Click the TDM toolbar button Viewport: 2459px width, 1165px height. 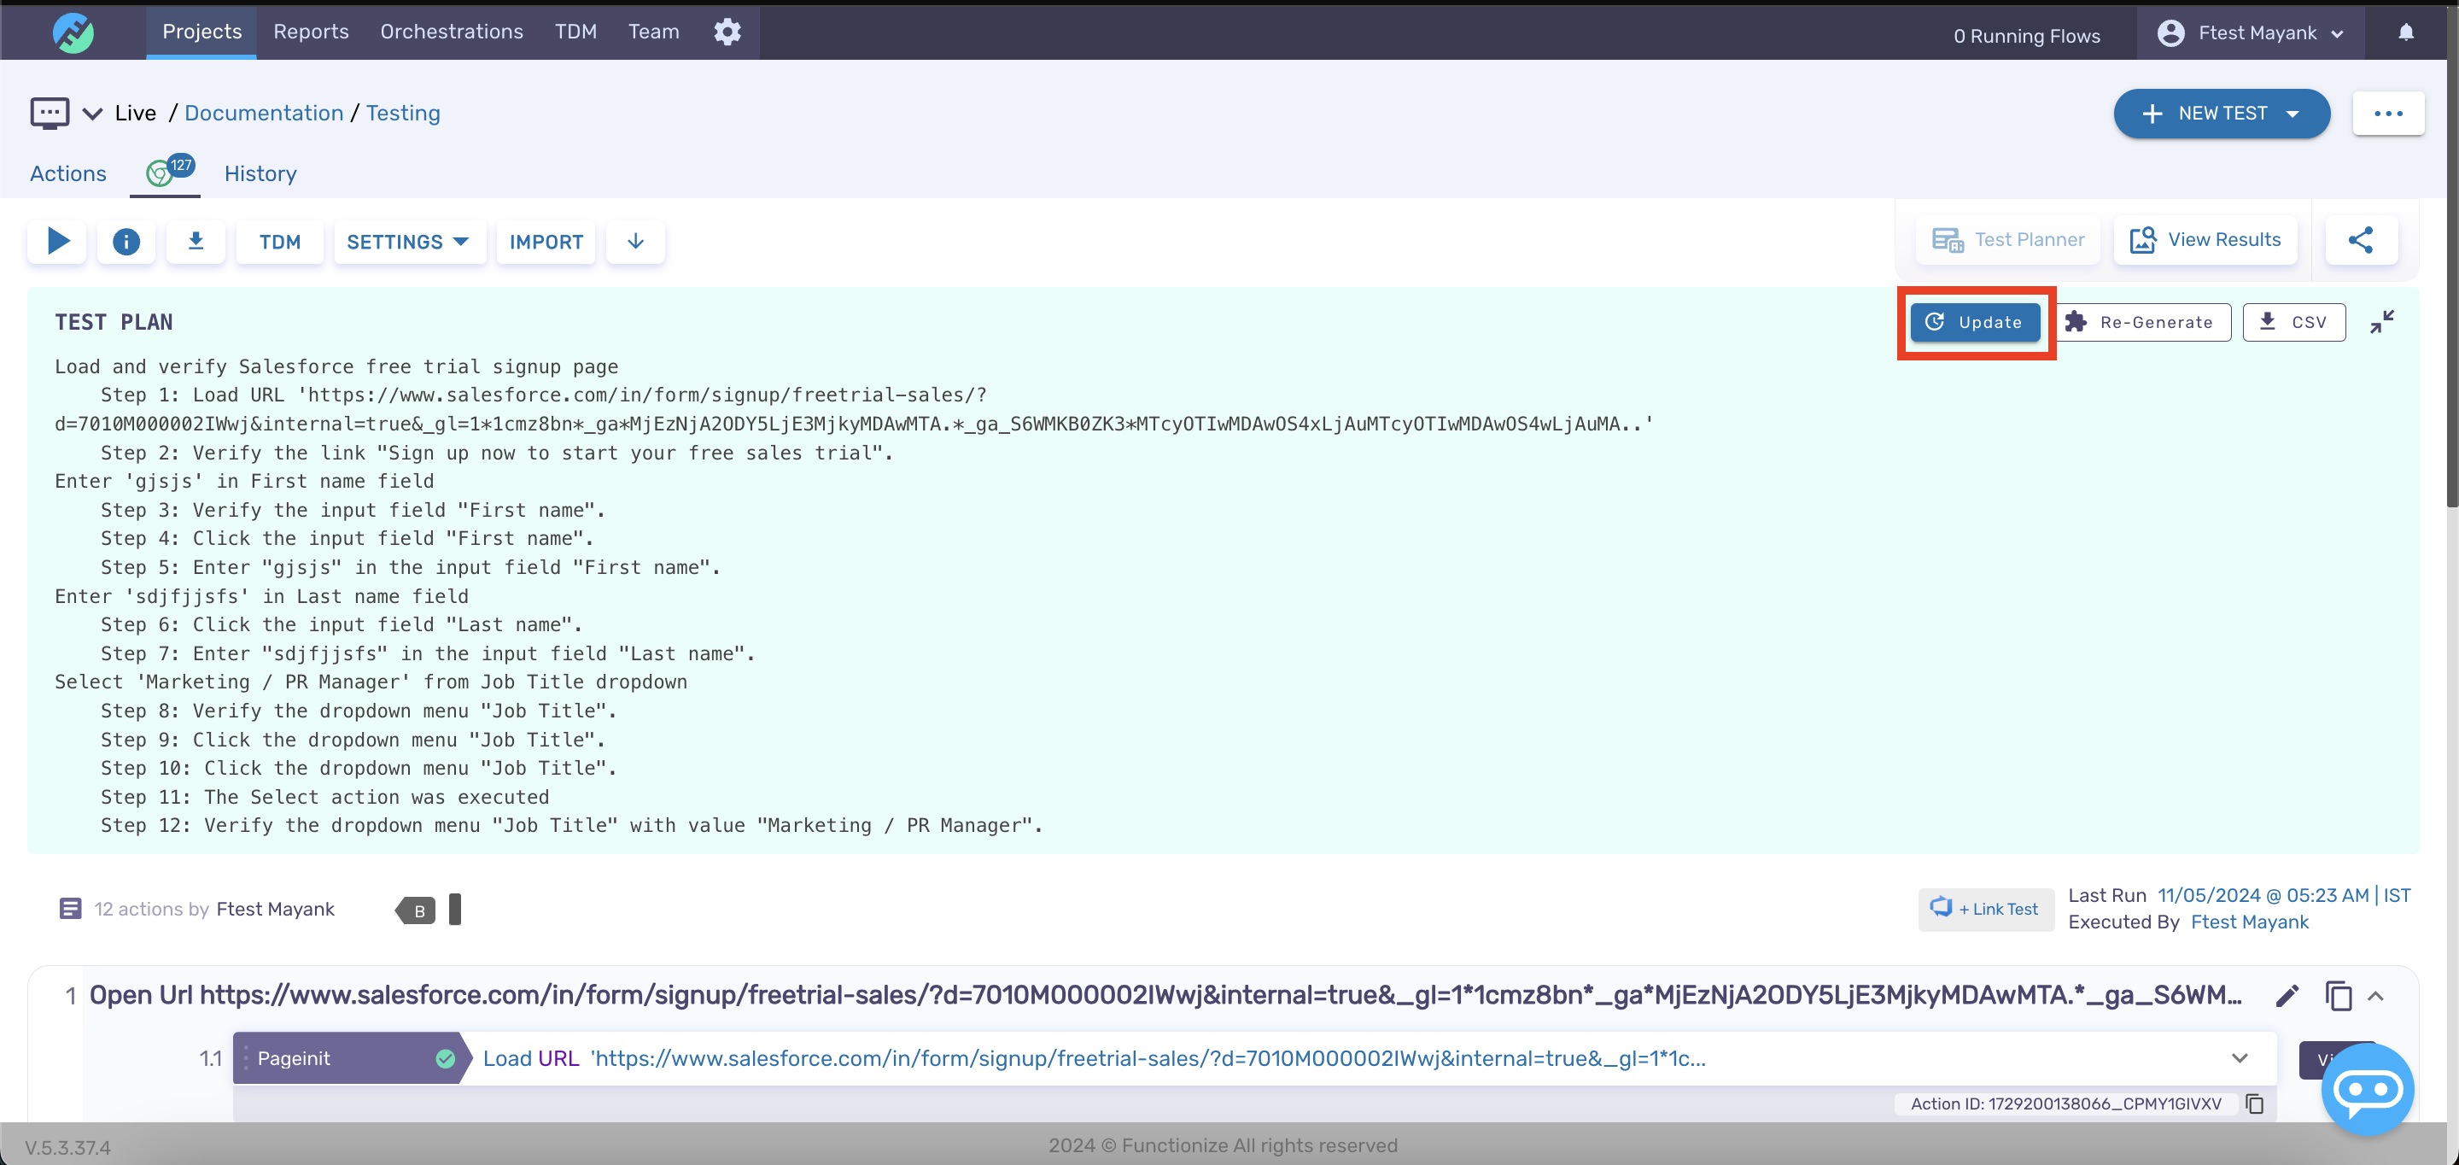280,242
